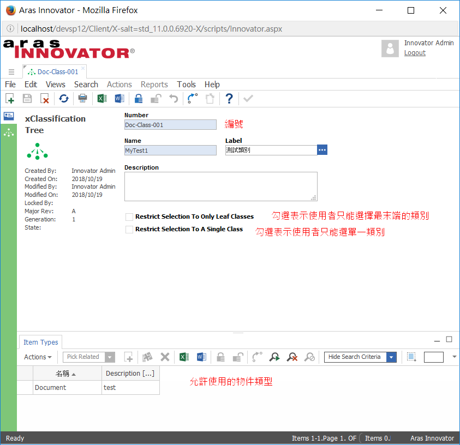This screenshot has height=445, width=460.
Task: Maximize the Item Types relationship pane
Action: pyautogui.click(x=449, y=339)
